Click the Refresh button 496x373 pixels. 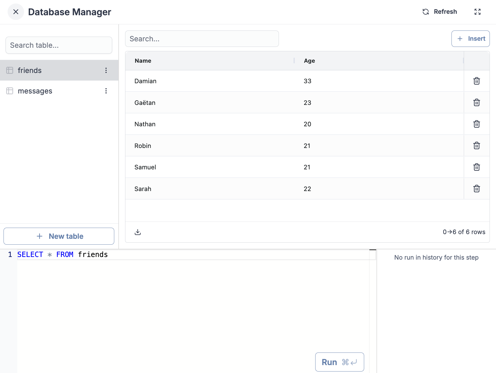(440, 12)
